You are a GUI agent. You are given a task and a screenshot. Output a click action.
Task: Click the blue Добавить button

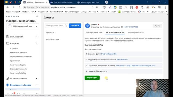(x=75, y=26)
